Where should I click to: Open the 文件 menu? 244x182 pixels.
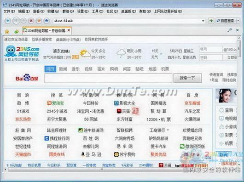click(x=9, y=11)
